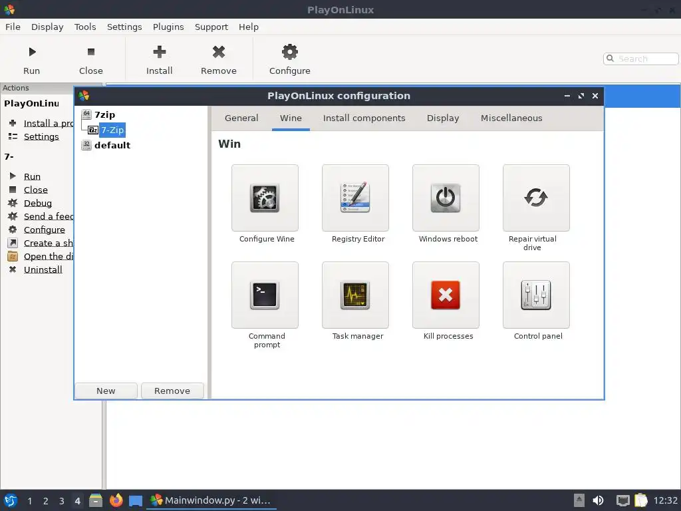
Task: Repair virtual drive icon button
Action: pyautogui.click(x=536, y=198)
